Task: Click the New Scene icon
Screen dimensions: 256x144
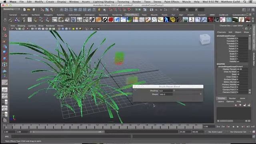Action: (x=24, y=10)
